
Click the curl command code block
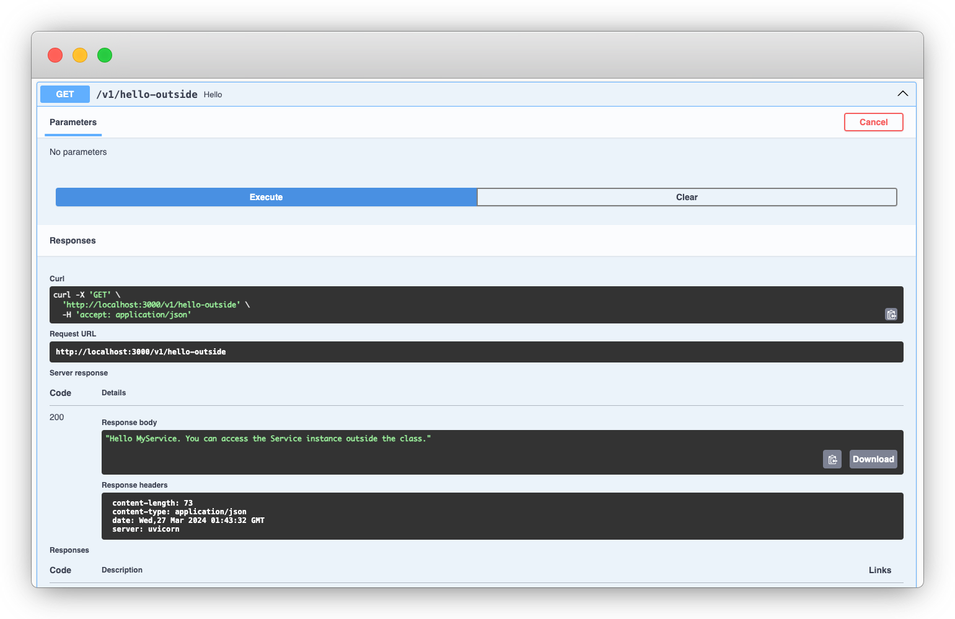476,305
